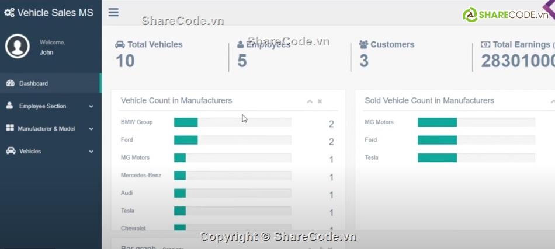The image size is (555, 249).
Task: Click the Audi label
Action: (127, 193)
